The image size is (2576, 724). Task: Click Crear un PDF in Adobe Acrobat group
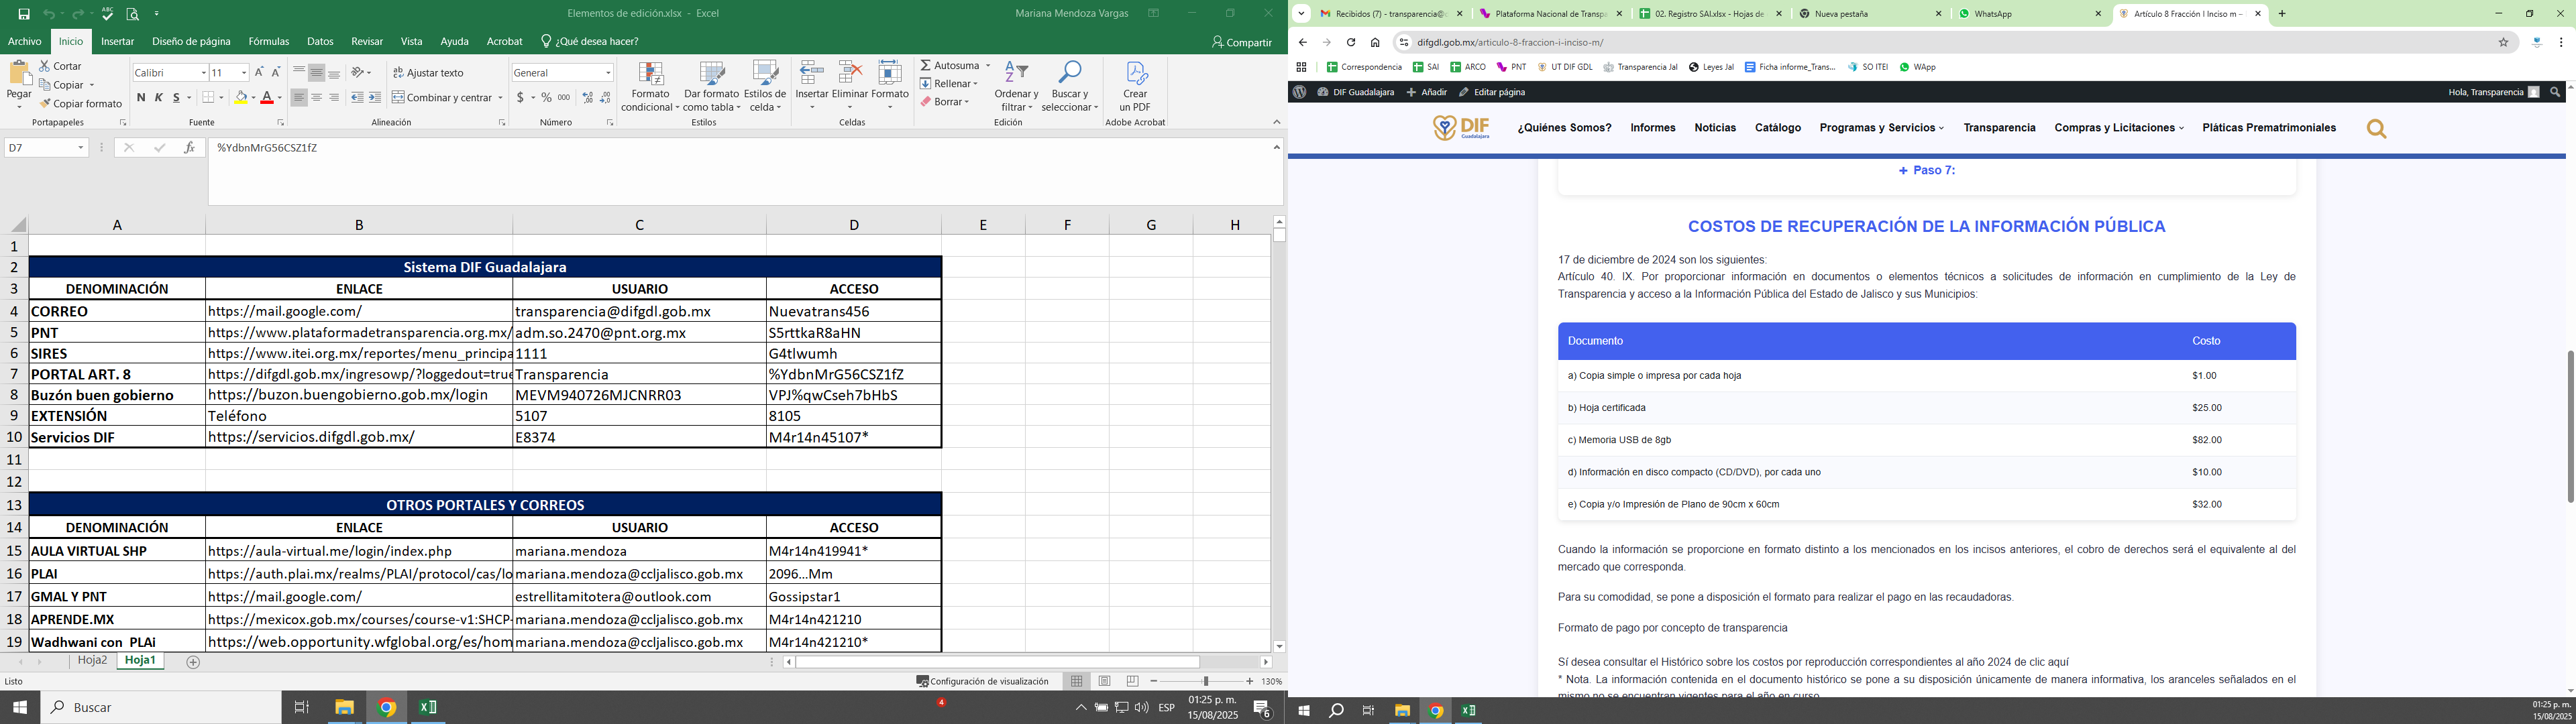(1135, 87)
